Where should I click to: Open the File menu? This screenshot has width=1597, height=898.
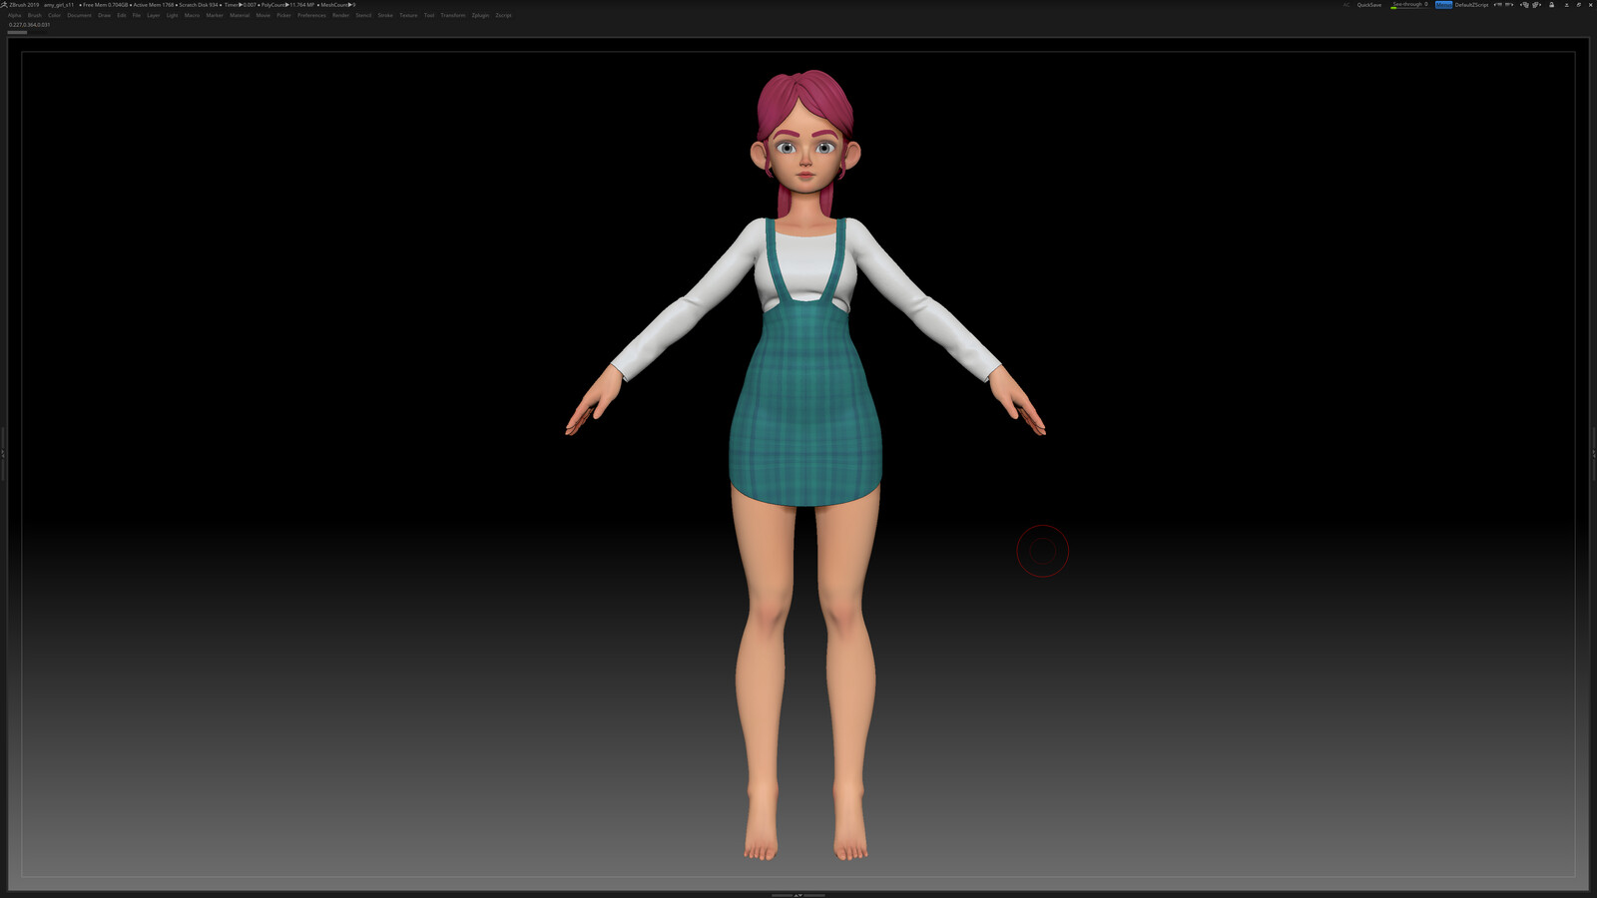[x=137, y=15]
